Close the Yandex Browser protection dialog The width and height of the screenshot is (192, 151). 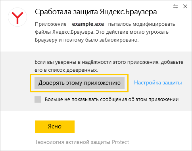tap(185, 6)
